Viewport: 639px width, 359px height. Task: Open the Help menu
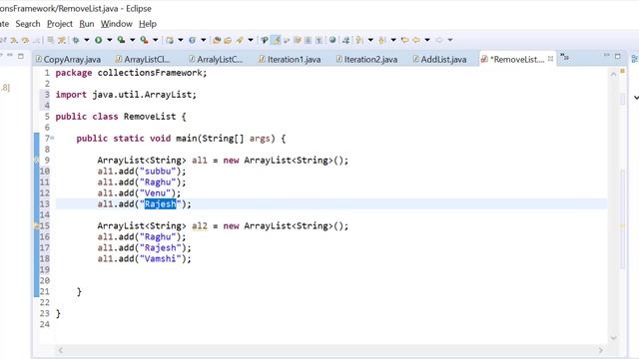point(148,24)
